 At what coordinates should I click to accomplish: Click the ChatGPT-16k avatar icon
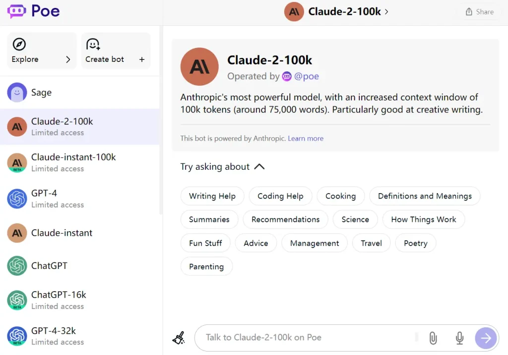coord(17,300)
